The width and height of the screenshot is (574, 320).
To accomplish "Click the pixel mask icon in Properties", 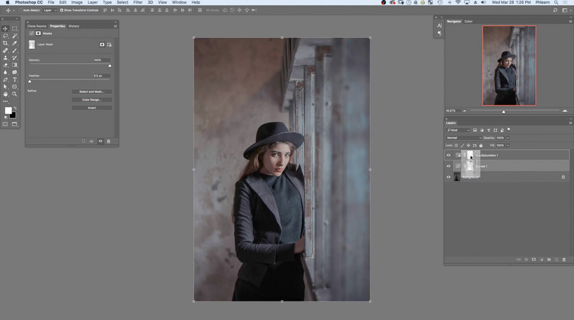I will click(102, 44).
